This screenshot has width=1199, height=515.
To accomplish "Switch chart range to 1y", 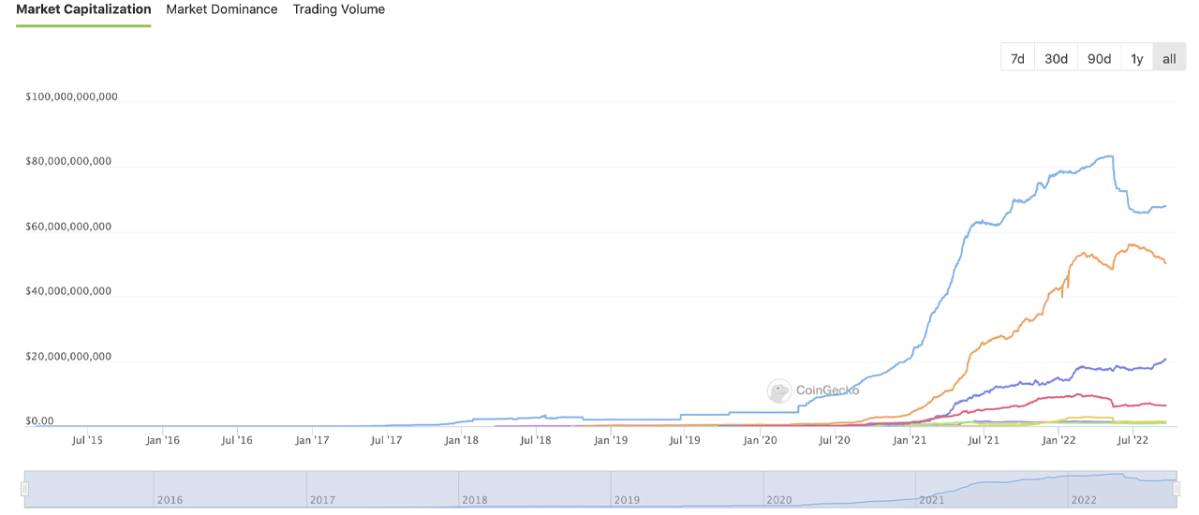I will [1136, 58].
